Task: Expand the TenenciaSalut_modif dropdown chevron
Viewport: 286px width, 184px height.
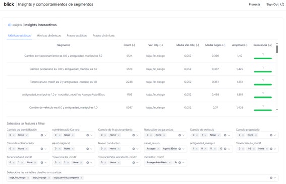Action: [x=46, y=162]
